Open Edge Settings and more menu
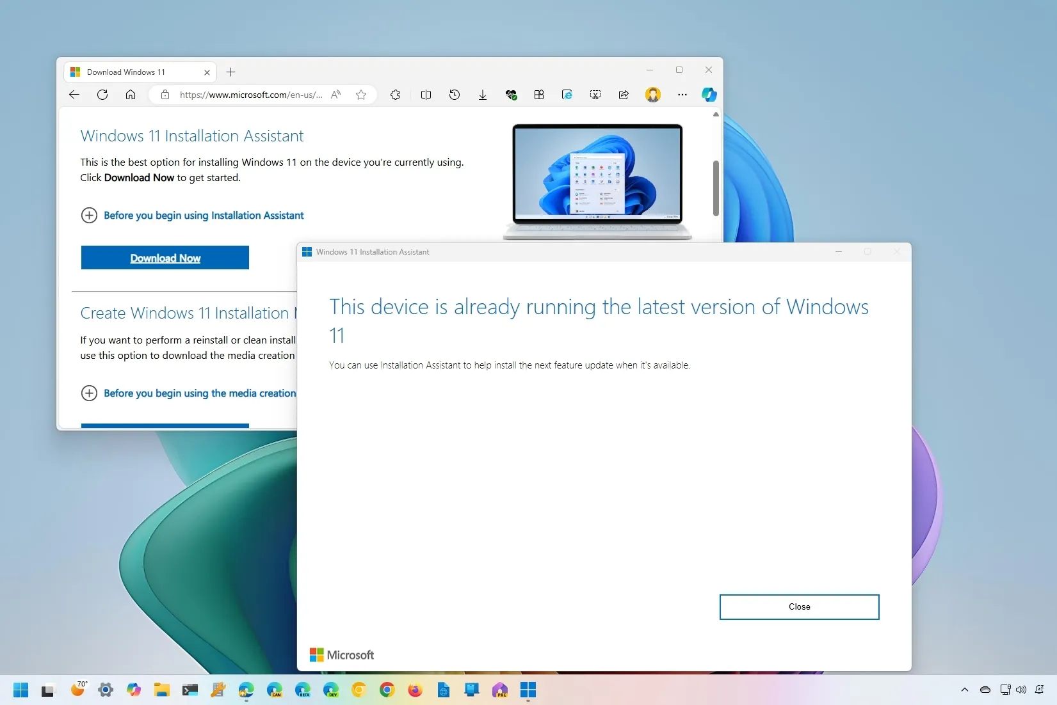The image size is (1057, 705). tap(682, 95)
